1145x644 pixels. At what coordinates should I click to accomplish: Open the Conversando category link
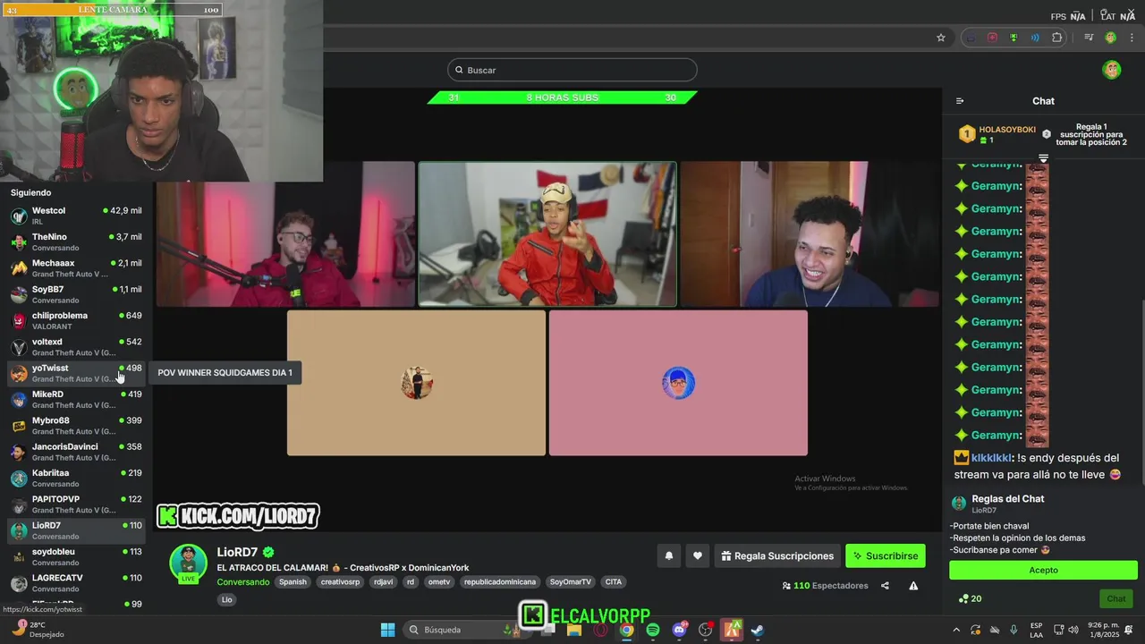[x=242, y=582]
